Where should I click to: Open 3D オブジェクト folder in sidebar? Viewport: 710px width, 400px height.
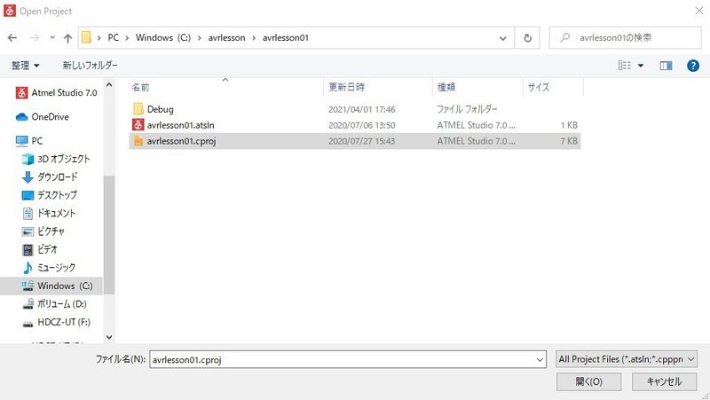[x=56, y=159]
